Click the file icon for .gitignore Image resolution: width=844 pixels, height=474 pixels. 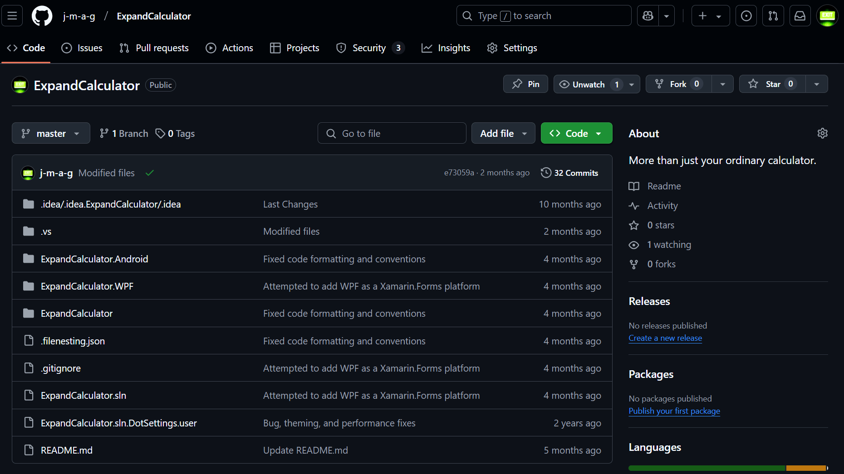29,368
